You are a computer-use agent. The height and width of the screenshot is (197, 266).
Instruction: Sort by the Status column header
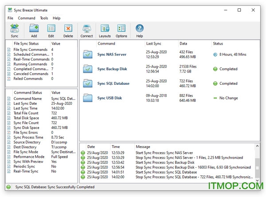[235, 43]
